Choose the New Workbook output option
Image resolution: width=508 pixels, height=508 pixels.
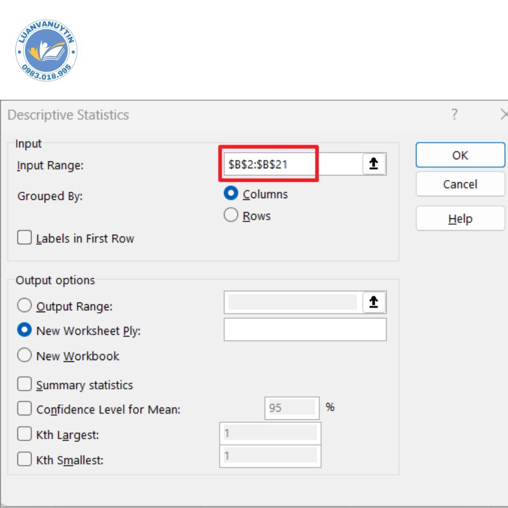click(24, 356)
